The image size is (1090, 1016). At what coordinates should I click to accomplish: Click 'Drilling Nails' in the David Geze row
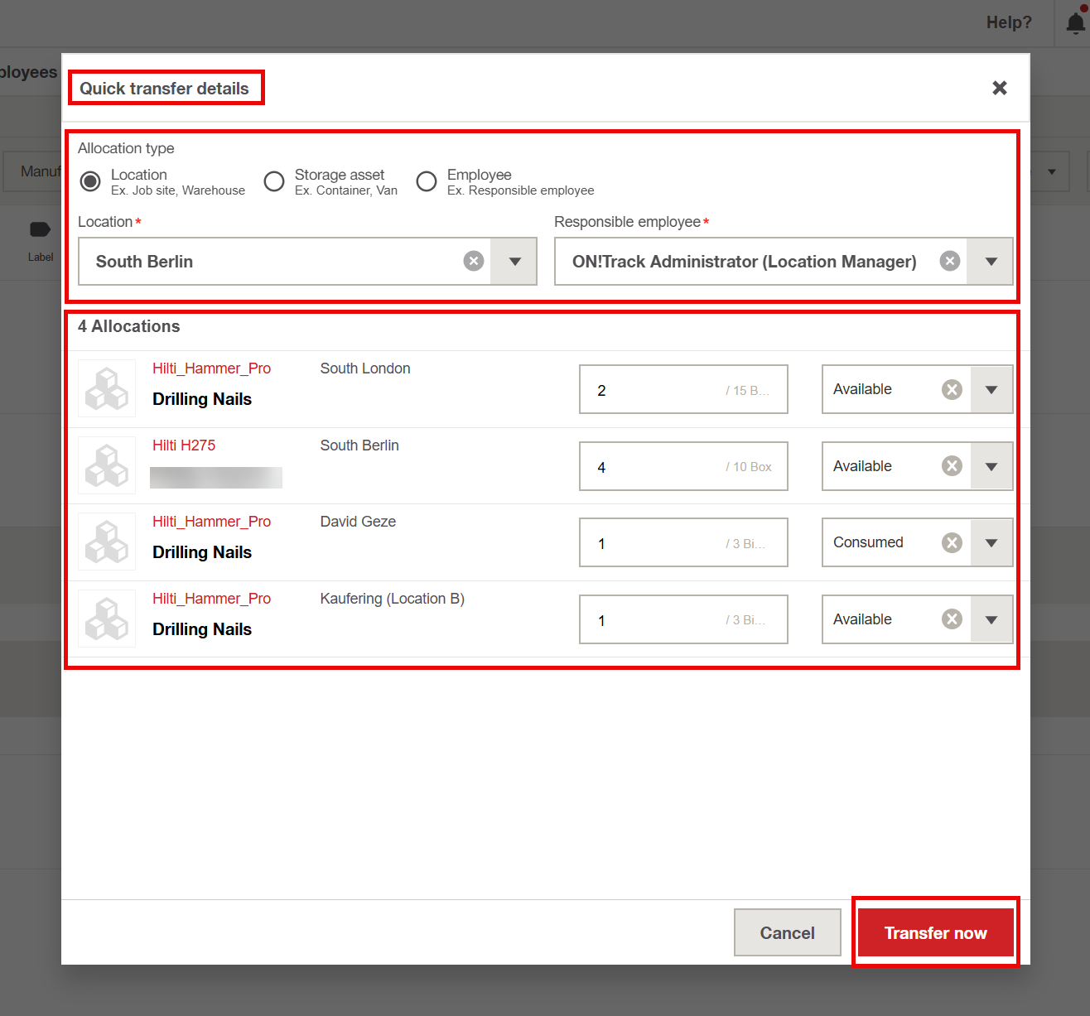click(202, 552)
